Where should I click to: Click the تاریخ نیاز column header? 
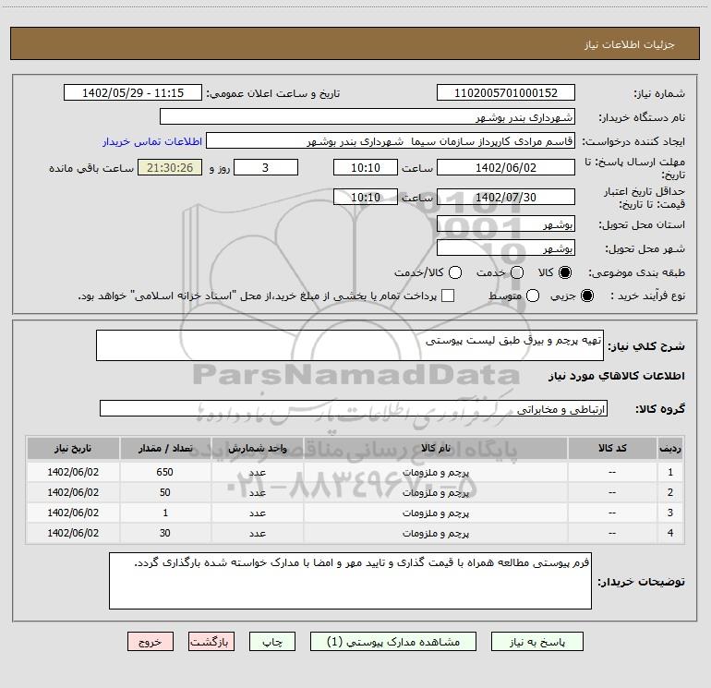pyautogui.click(x=73, y=448)
